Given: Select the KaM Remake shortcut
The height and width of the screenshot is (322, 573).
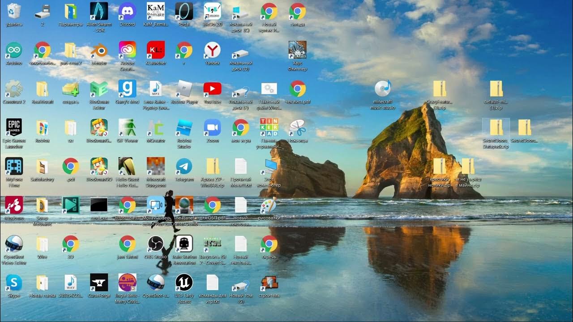Looking at the screenshot, I should tap(155, 11).
